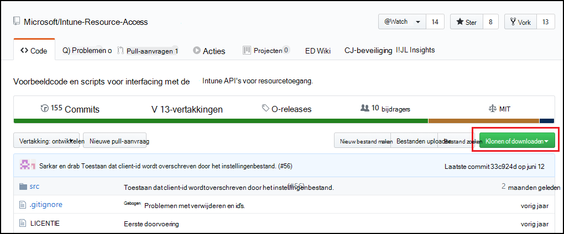564x234 pixels.
Task: Click the '2 maanden geleden' timestamp for src
Action: [x=531, y=187]
